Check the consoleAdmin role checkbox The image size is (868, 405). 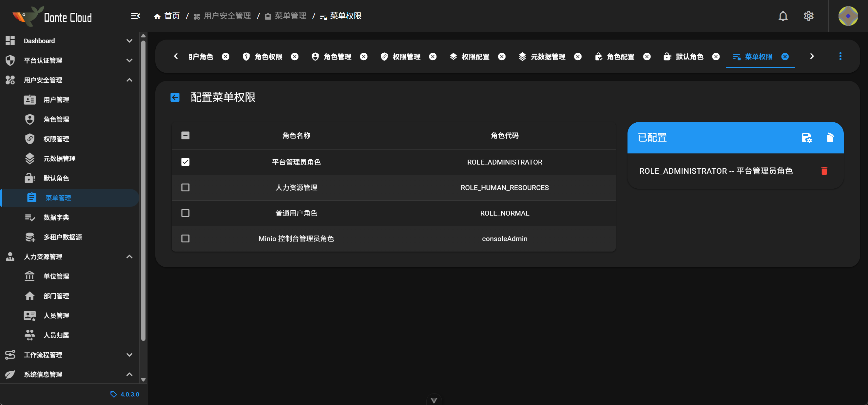click(185, 238)
